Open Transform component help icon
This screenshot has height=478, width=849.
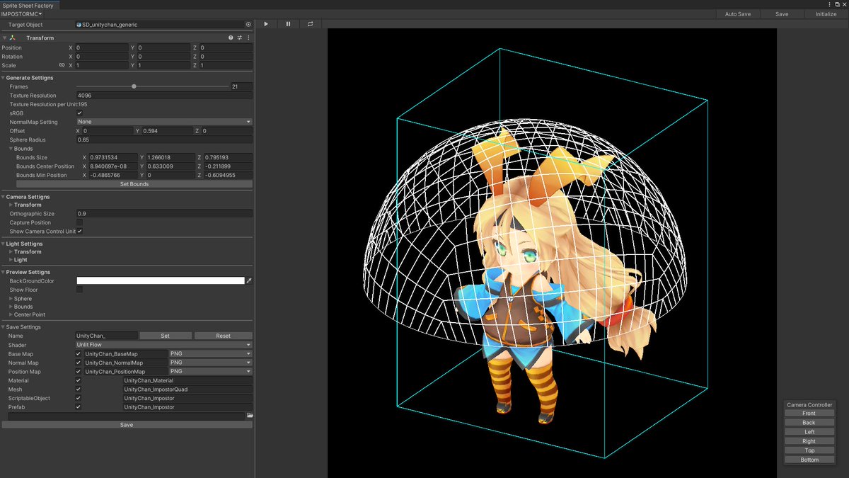tap(231, 38)
